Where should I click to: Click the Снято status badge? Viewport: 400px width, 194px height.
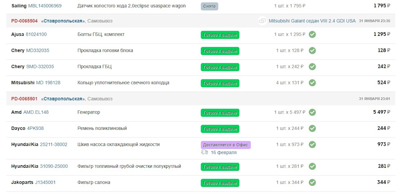[x=209, y=6]
